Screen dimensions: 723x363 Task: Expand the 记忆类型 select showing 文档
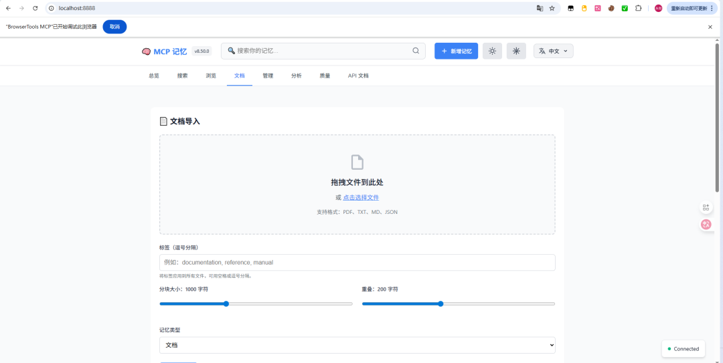click(357, 345)
